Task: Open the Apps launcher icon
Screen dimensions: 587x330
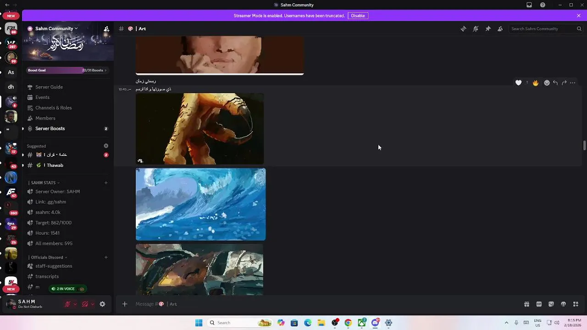Action: [576, 304]
